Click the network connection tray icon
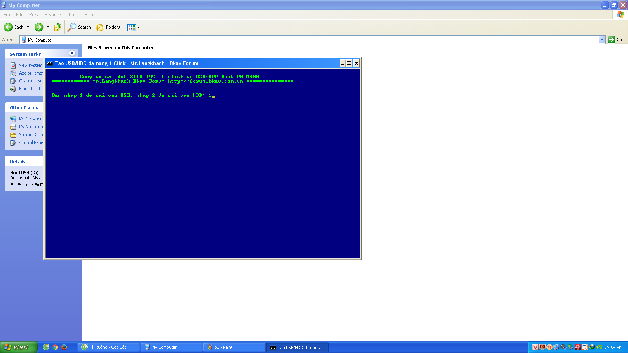628x353 pixels. (x=556, y=347)
